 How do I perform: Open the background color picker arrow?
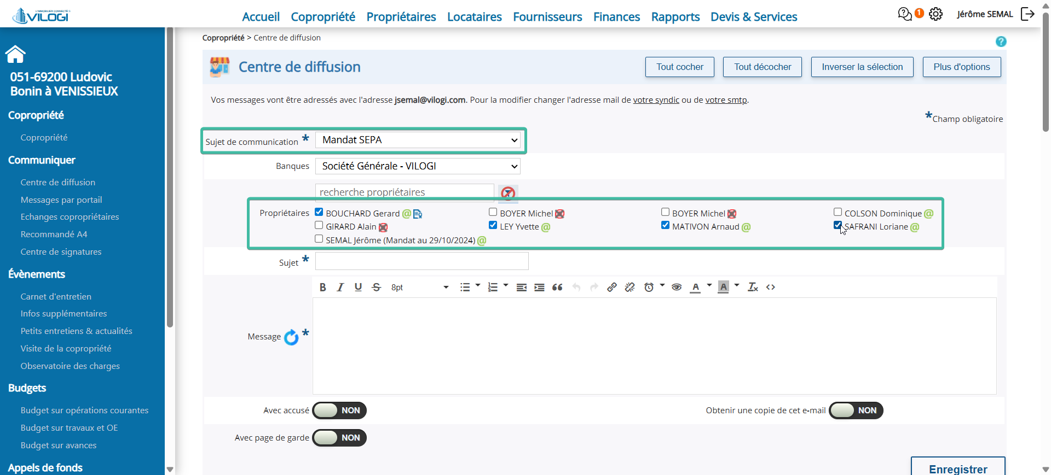click(737, 285)
